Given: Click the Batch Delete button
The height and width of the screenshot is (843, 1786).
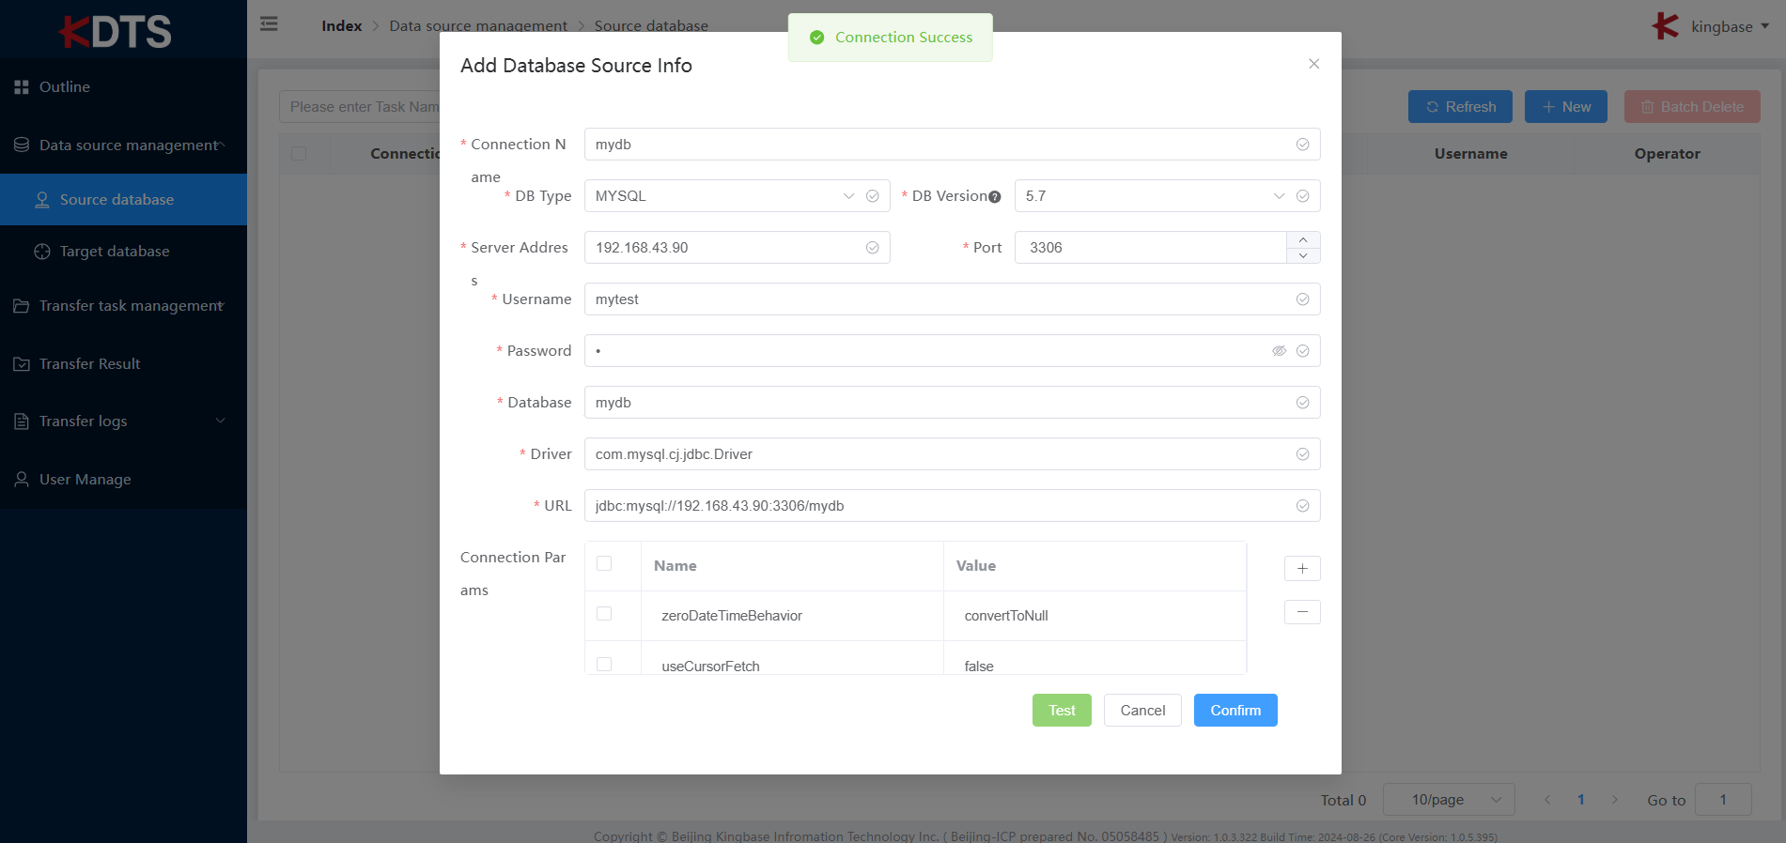Looking at the screenshot, I should coord(1692,107).
